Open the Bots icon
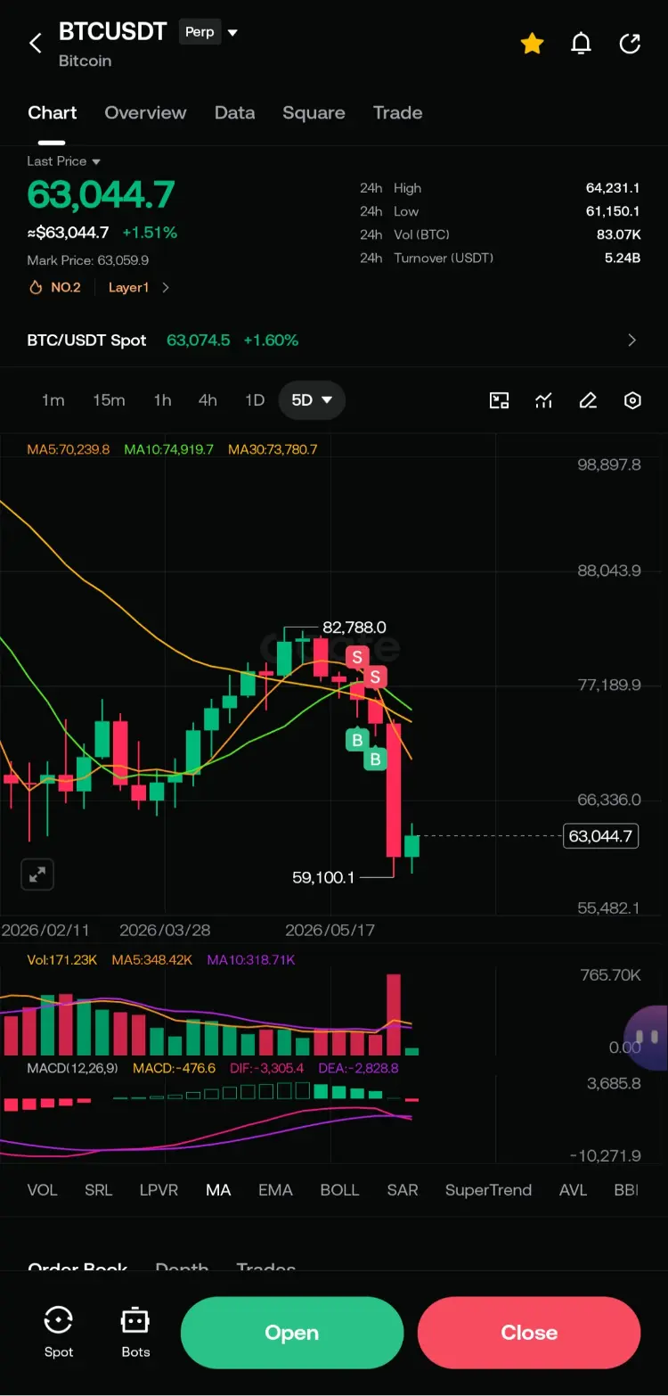This screenshot has width=668, height=1396. (135, 1333)
